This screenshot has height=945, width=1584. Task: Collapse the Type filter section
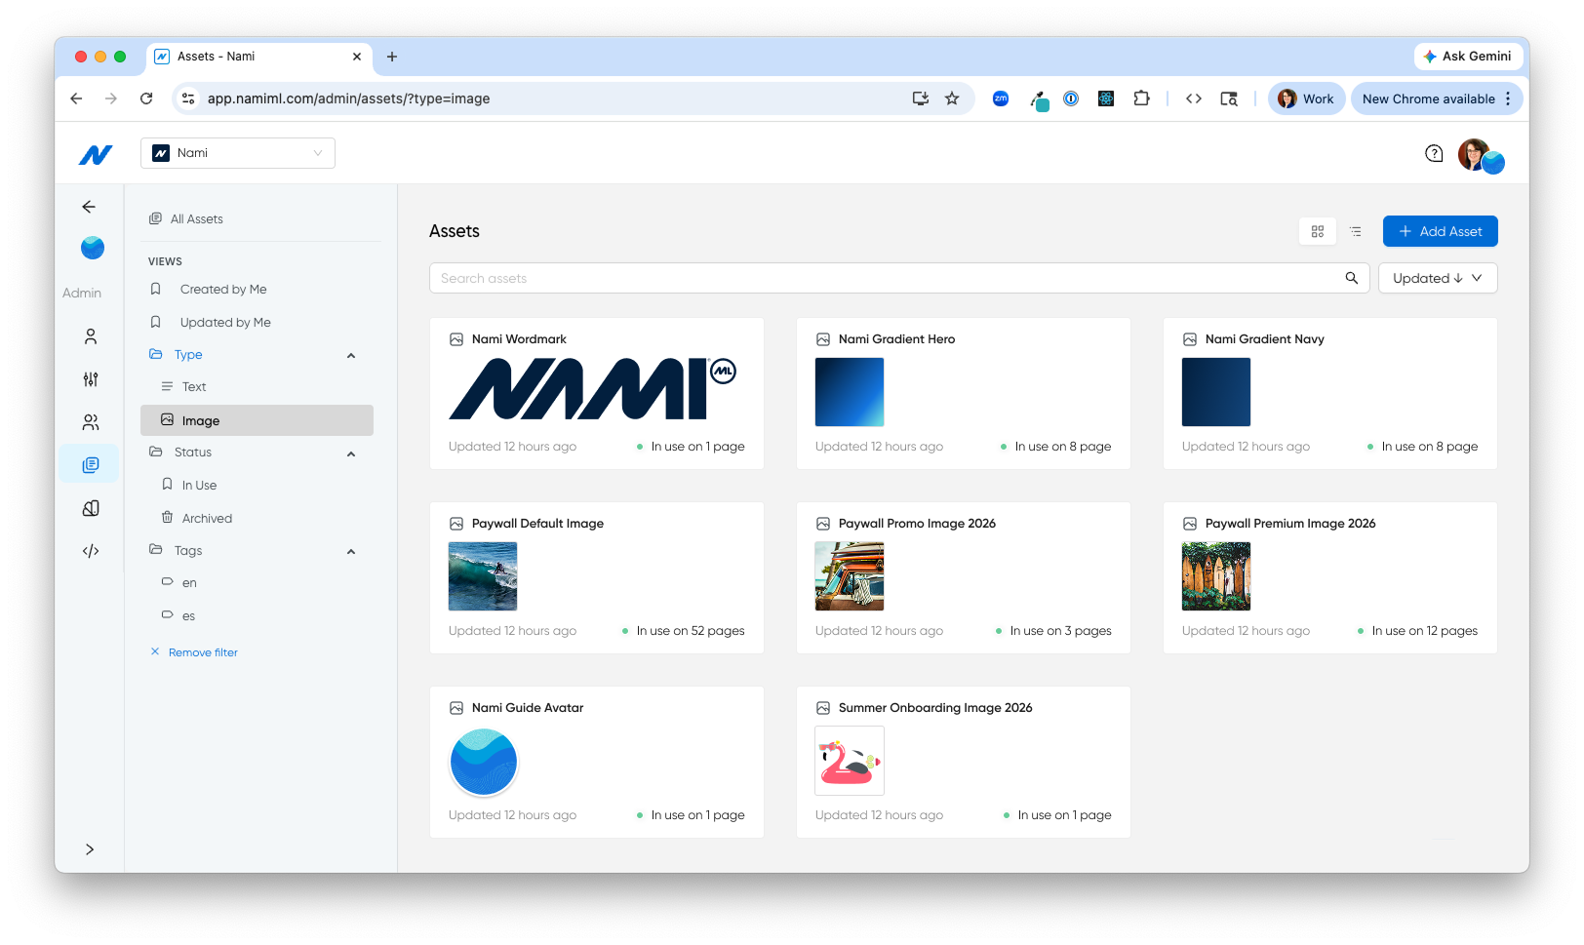pyautogui.click(x=351, y=356)
